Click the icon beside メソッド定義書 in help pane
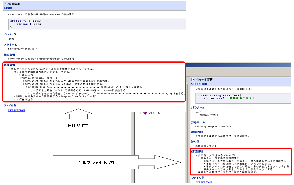 (x=193, y=79)
